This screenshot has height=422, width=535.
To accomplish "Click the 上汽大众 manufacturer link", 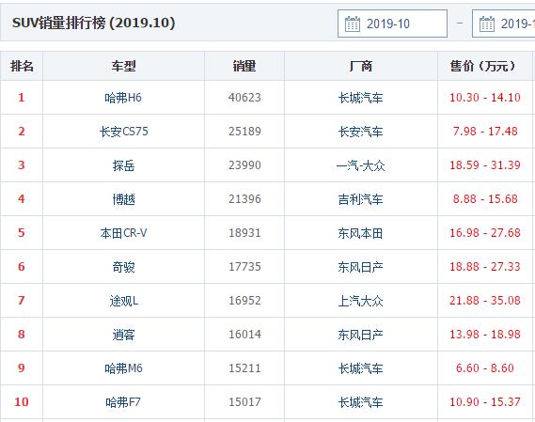I will point(361,301).
